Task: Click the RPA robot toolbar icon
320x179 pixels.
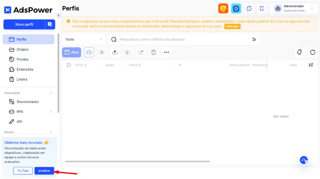Action: 89,52
